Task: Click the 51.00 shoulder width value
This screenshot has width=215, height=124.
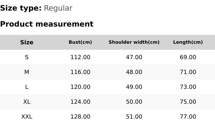Action: click(x=134, y=117)
